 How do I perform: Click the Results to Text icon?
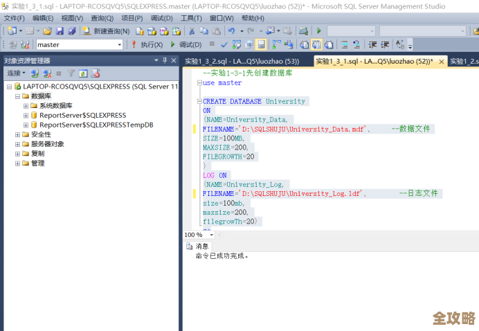pyautogui.click(x=304, y=45)
